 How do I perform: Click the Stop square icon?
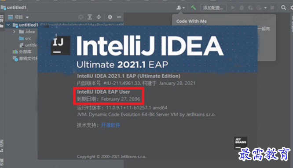[272, 7]
